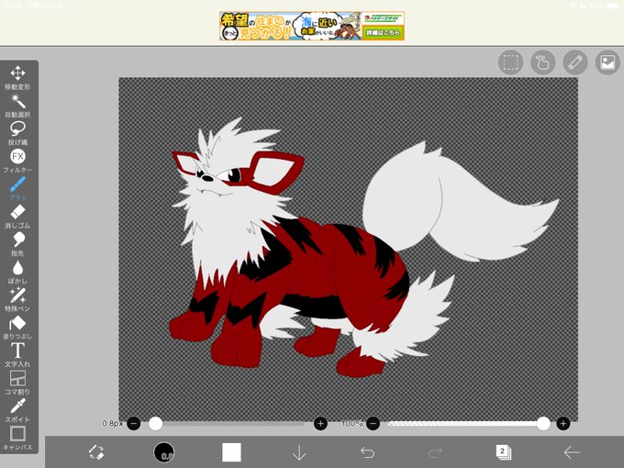
Task: Click the opacity slider handle
Action: [543, 423]
